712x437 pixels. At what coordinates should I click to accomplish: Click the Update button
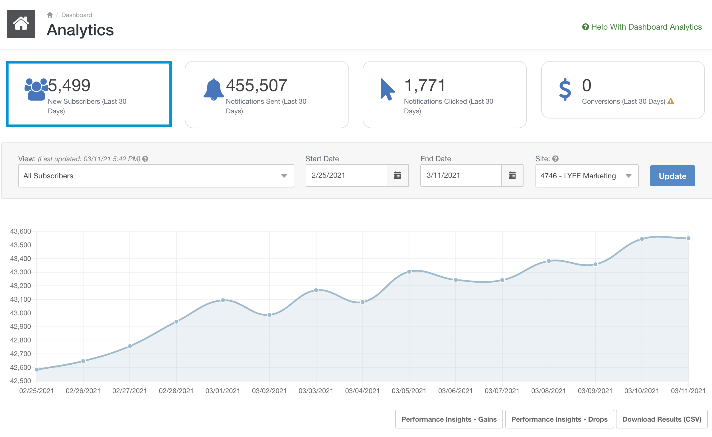click(x=672, y=175)
